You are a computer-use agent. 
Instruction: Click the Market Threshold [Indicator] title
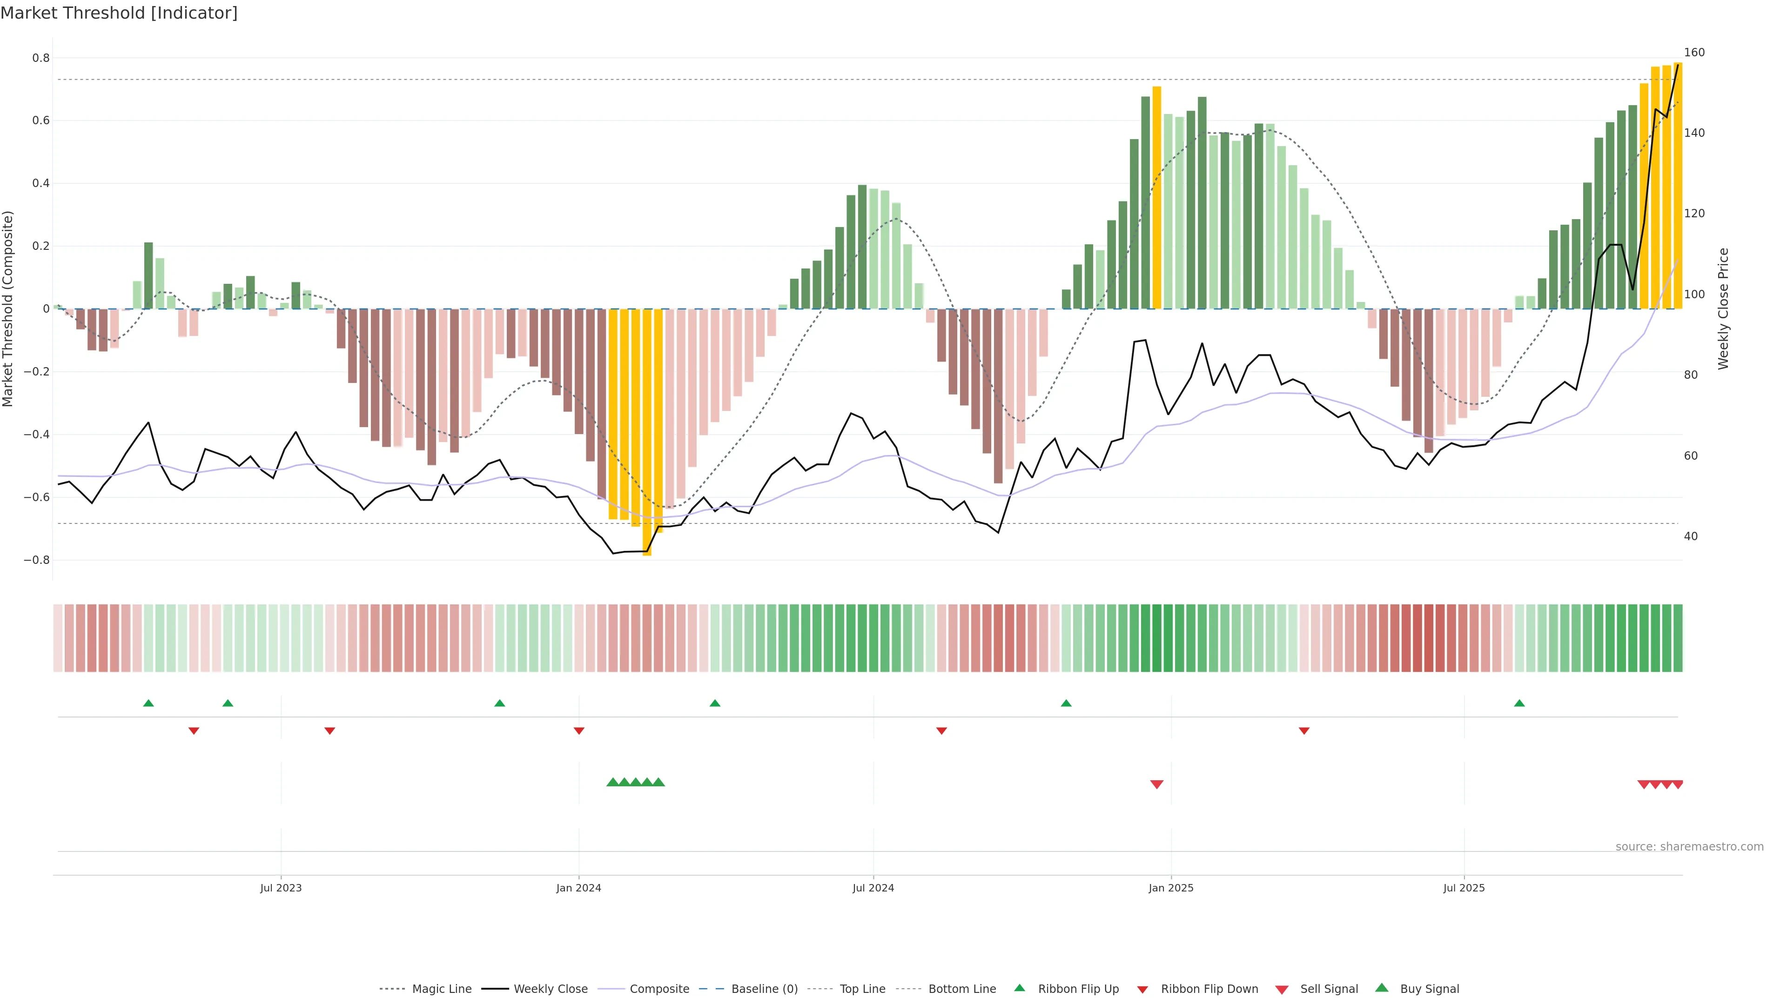119,13
